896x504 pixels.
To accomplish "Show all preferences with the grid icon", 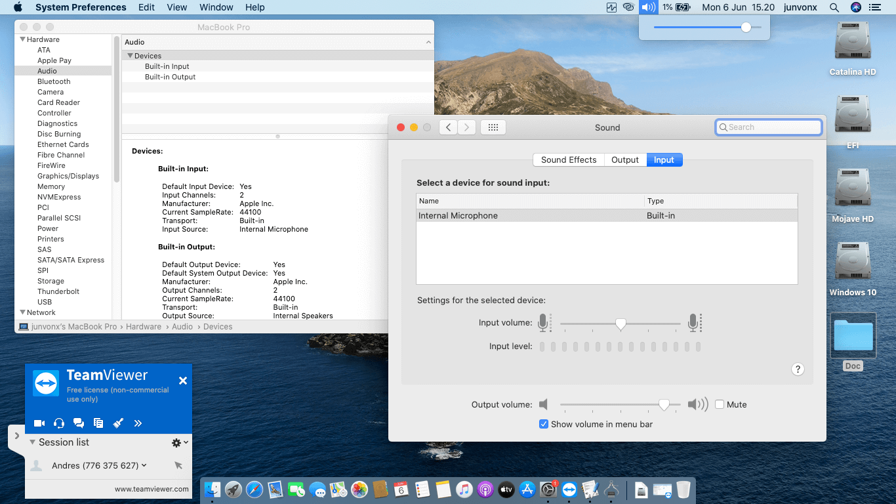I will click(x=493, y=127).
